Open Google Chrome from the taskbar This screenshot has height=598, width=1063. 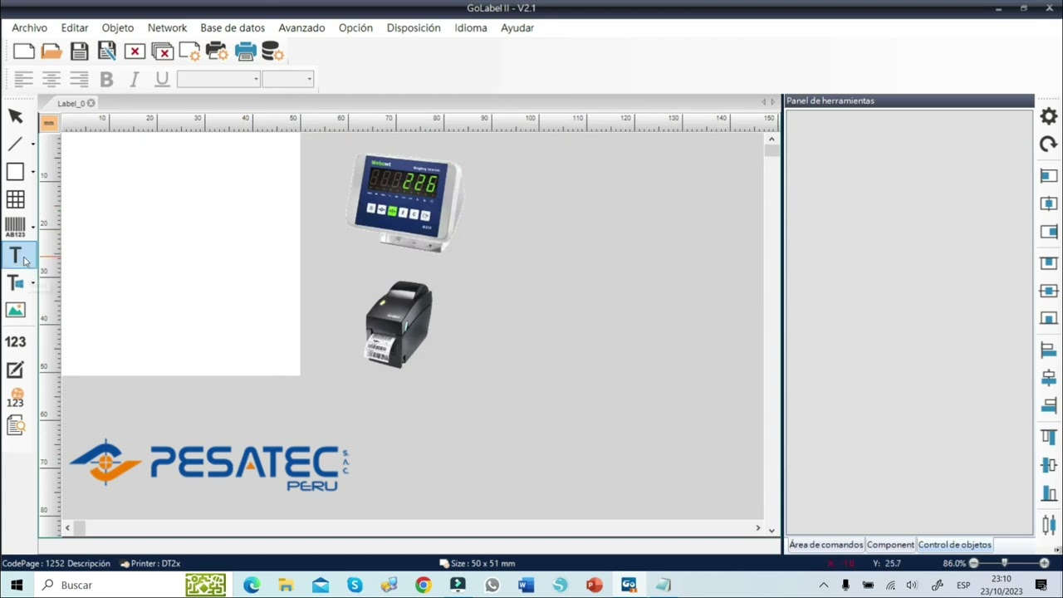(423, 585)
